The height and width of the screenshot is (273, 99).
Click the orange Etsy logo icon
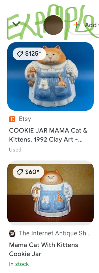[x=12, y=119]
